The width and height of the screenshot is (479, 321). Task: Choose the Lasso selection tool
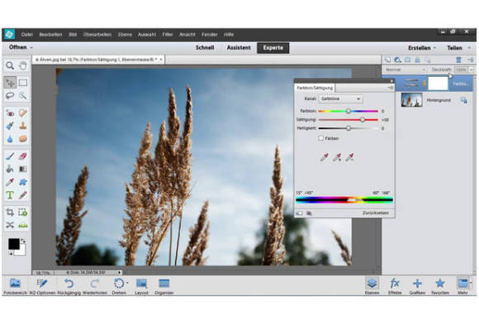(10, 95)
